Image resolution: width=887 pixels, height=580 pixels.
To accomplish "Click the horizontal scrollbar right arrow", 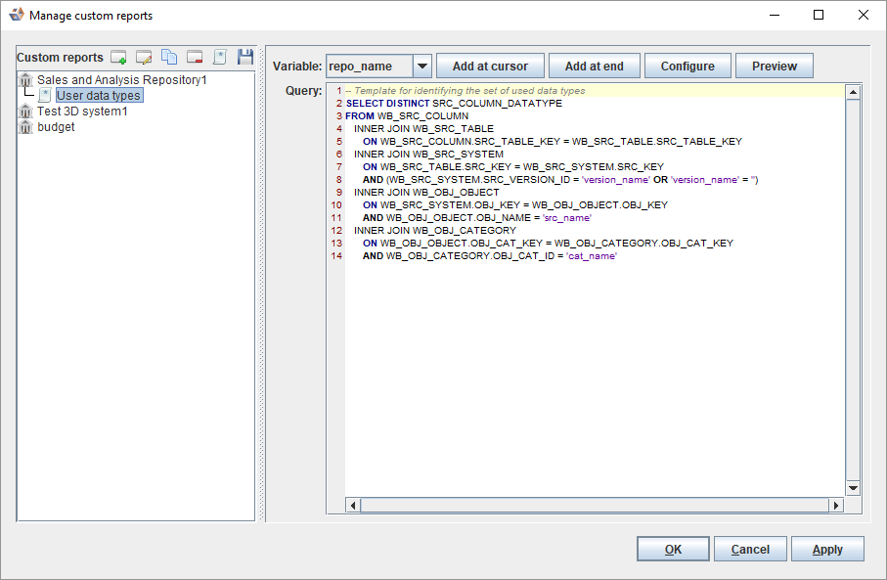I will [835, 506].
